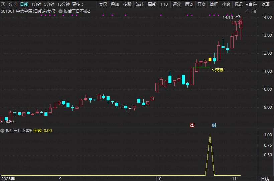Image resolution: width=274 pixels, height=181 pixels.
Task: Click the 日线 period label at bottom-right
Action: 265,179
